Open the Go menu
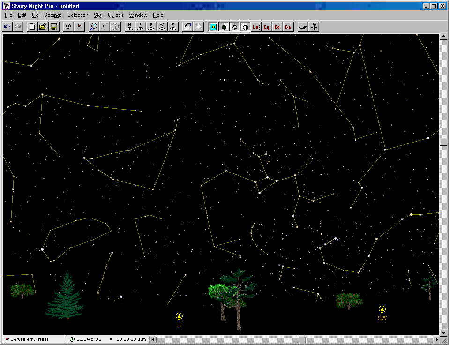This screenshot has width=449, height=345. (35, 15)
